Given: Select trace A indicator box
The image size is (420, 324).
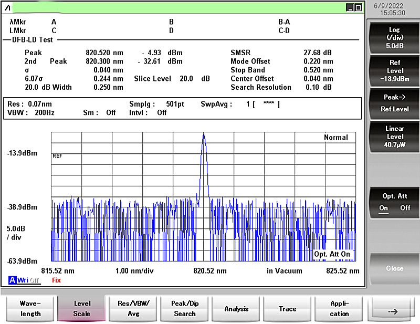Looking at the screenshot, I should click(x=12, y=280).
